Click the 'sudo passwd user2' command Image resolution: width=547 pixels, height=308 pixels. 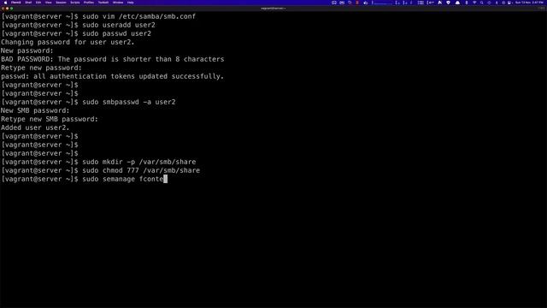116,33
